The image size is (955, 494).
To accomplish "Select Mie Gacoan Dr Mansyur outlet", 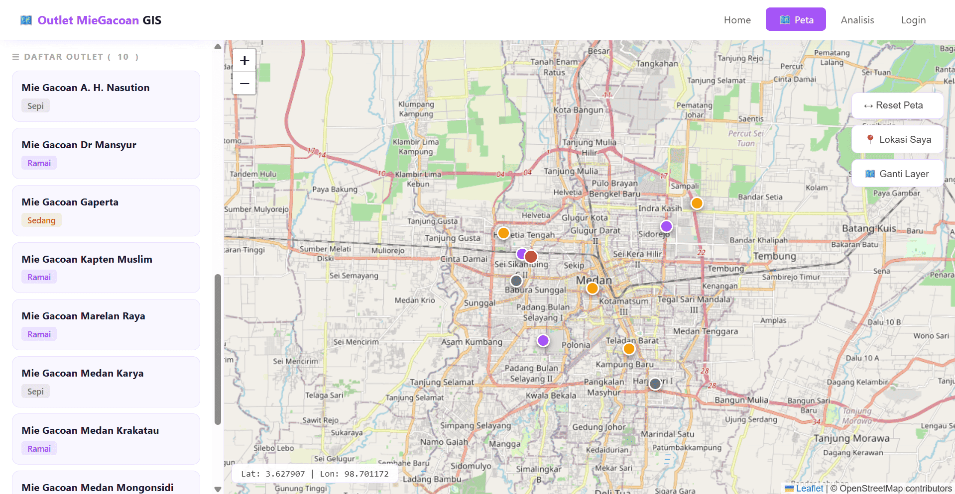I will click(106, 154).
